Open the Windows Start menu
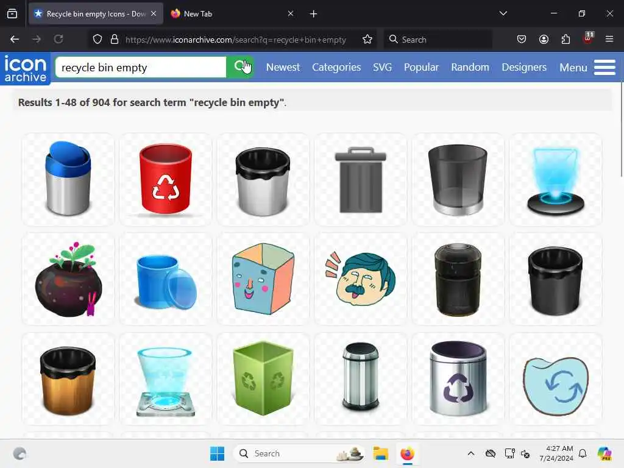 click(x=218, y=453)
